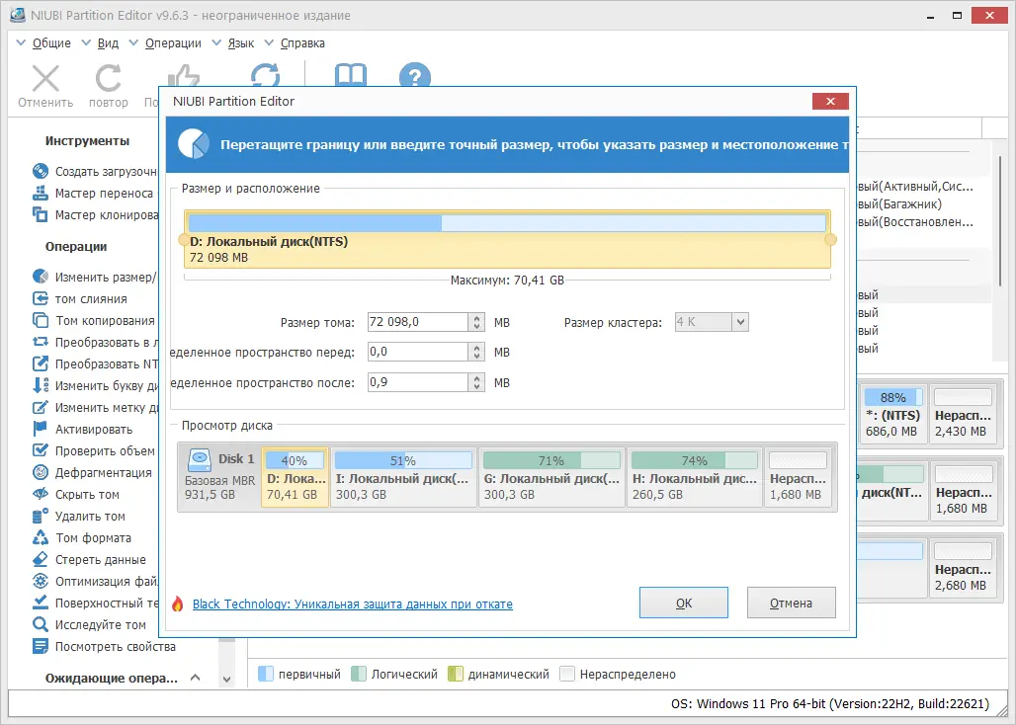
Task: Click the Disk 1 drive icon in dialog
Action: tap(200, 460)
